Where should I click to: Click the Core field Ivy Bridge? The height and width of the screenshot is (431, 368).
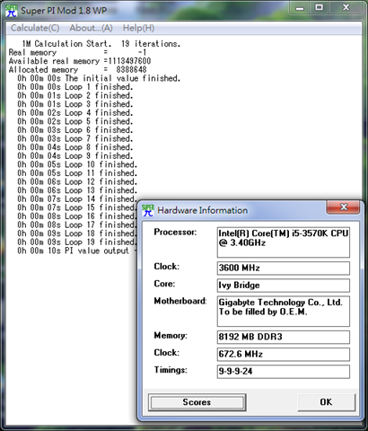(x=284, y=286)
